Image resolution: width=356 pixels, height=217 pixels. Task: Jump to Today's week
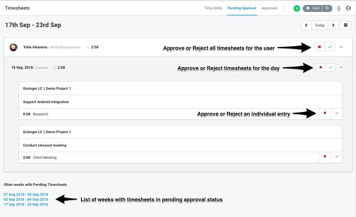click(x=320, y=25)
